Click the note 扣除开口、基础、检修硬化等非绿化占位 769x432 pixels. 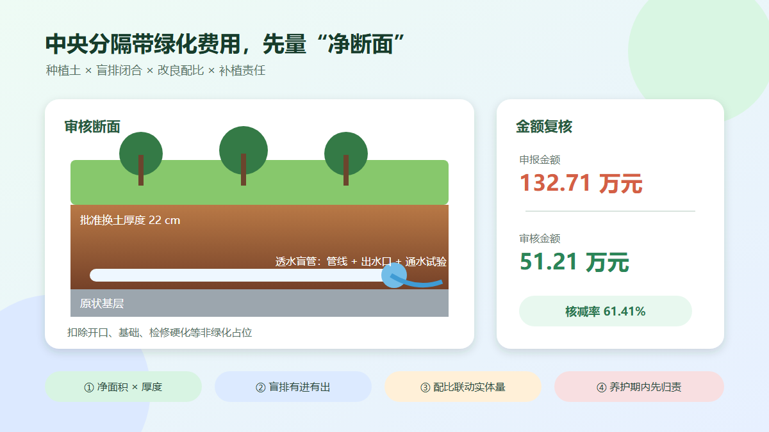point(160,333)
